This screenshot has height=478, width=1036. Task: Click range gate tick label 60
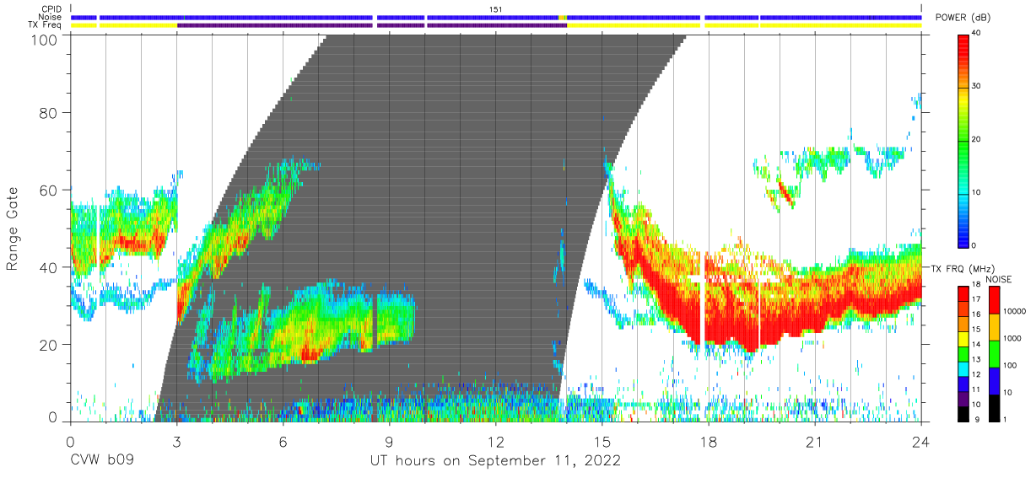[x=49, y=191]
